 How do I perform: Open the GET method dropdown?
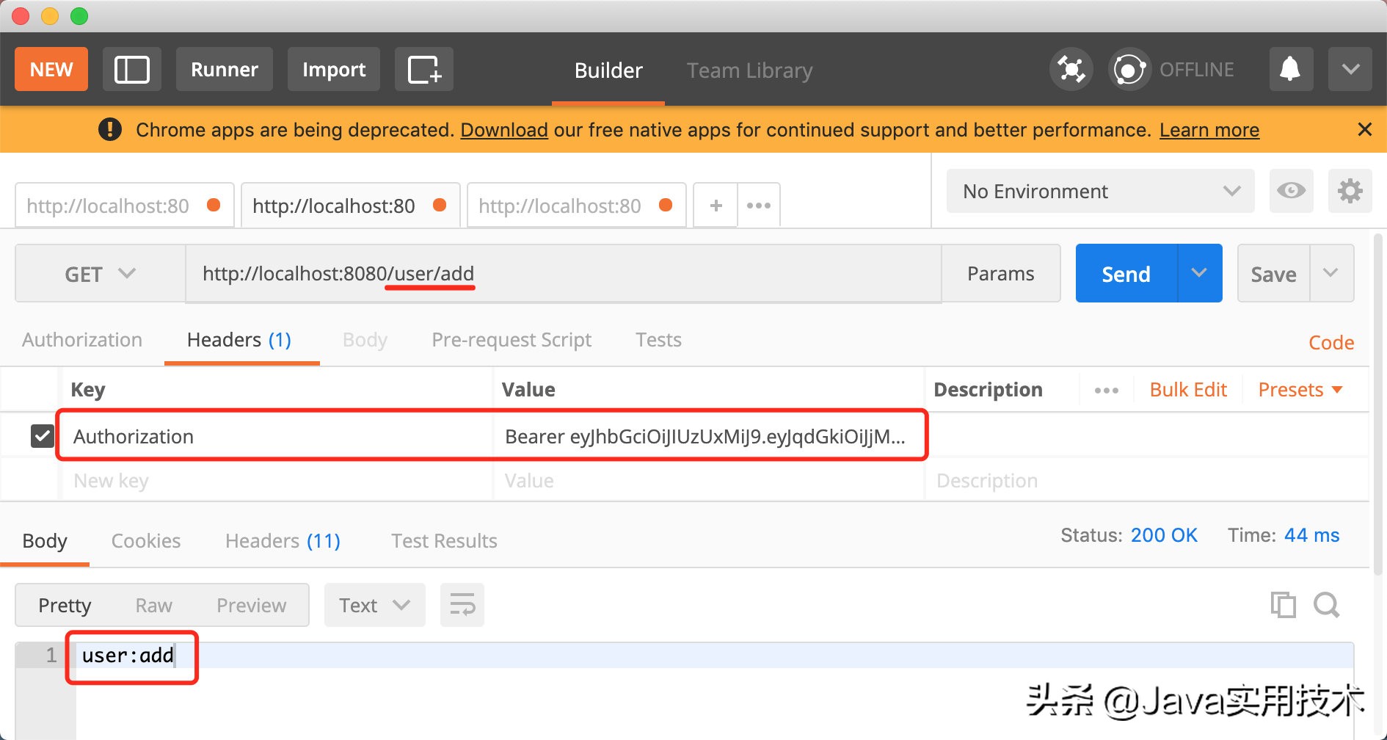pyautogui.click(x=100, y=274)
